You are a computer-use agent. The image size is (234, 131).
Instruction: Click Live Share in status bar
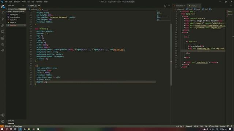pos(18,126)
